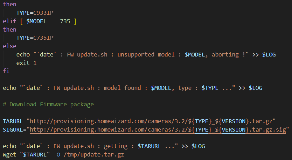The width and height of the screenshot is (292, 160).
Task: Click the exit 1 statement
Action: point(26,63)
